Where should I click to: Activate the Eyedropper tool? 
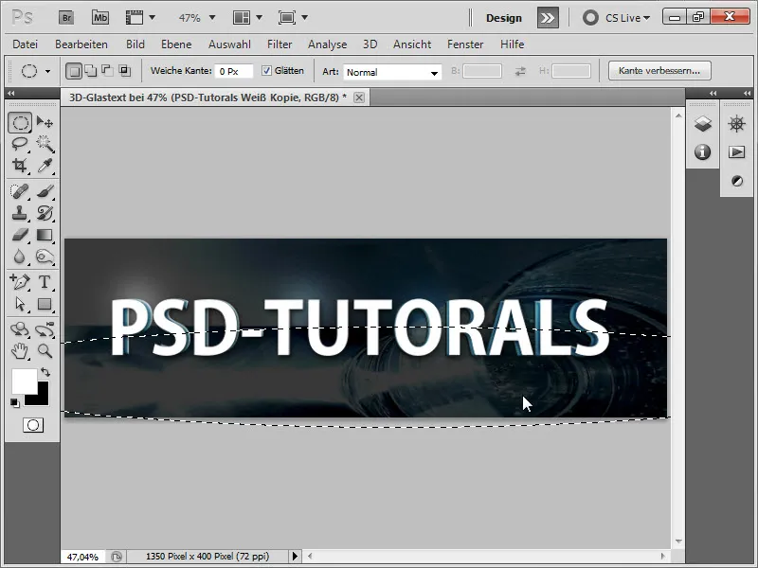[x=45, y=167]
